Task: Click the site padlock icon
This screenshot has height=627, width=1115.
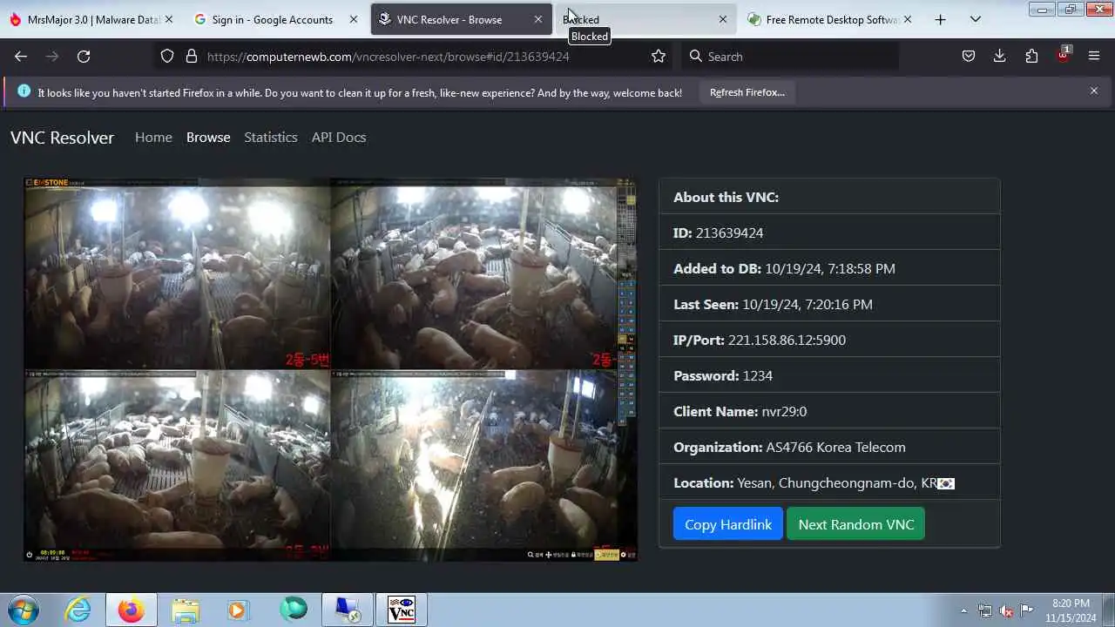Action: (192, 56)
